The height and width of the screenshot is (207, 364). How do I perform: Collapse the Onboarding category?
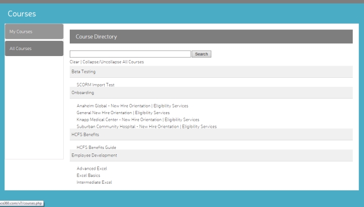point(83,92)
